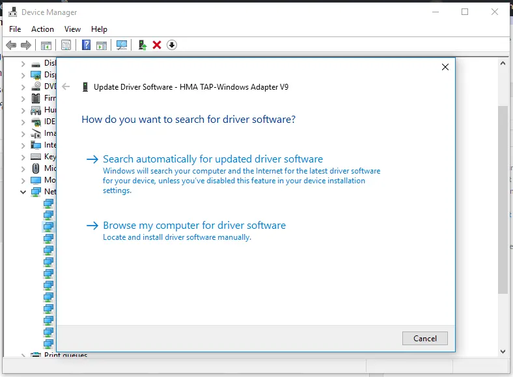Image resolution: width=513 pixels, height=377 pixels.
Task: Click the Display adapters category icon
Action: pyautogui.click(x=36, y=75)
